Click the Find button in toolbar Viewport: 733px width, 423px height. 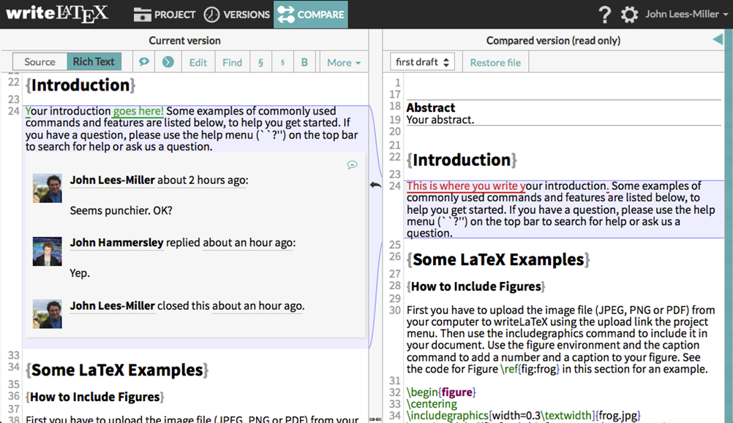pyautogui.click(x=232, y=62)
